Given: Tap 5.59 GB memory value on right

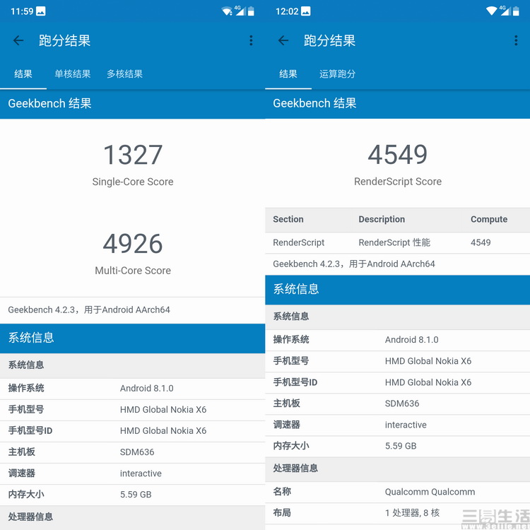Looking at the screenshot, I should [x=401, y=446].
